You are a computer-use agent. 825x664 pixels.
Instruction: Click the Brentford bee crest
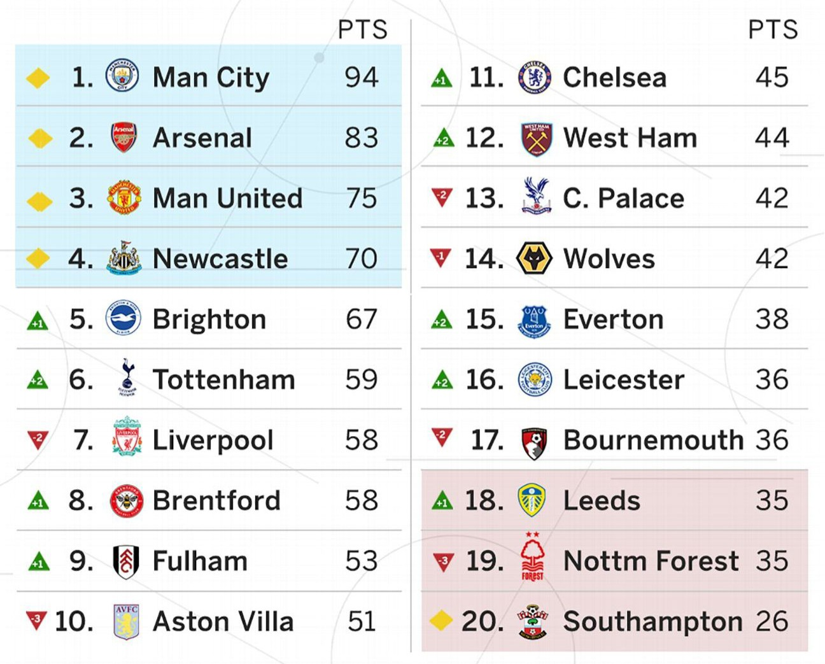(125, 500)
